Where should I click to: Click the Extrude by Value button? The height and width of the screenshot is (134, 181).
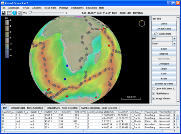tap(164, 84)
